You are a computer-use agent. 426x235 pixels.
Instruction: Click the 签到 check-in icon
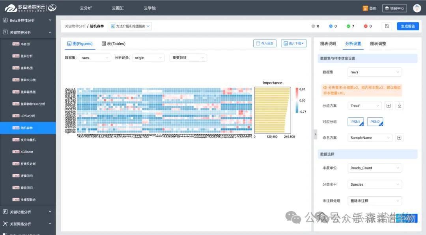(365, 8)
